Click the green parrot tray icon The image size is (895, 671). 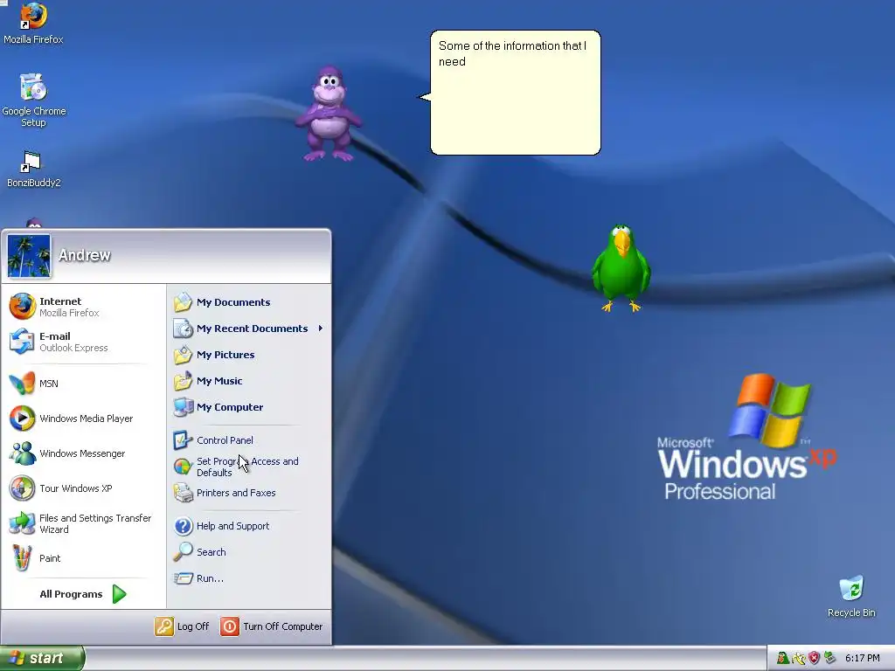tap(782, 658)
